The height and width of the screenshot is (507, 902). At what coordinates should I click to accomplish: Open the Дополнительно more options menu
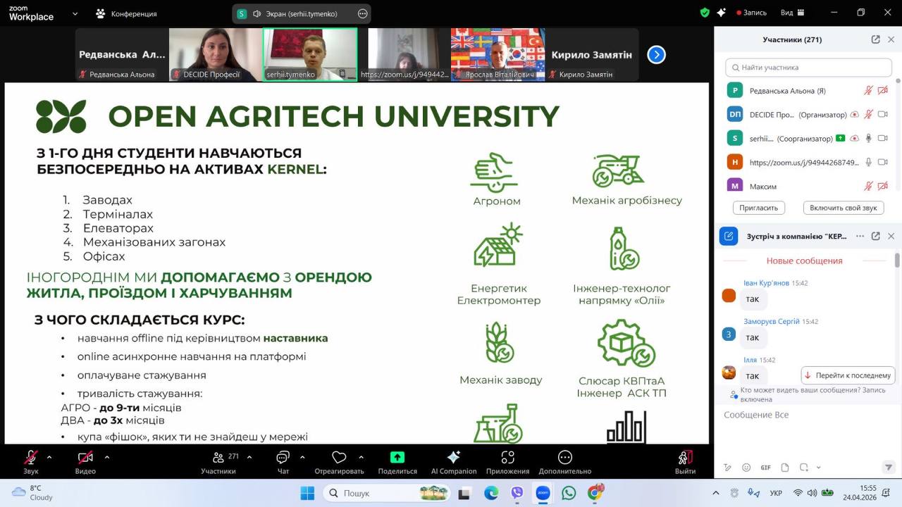coord(565,462)
